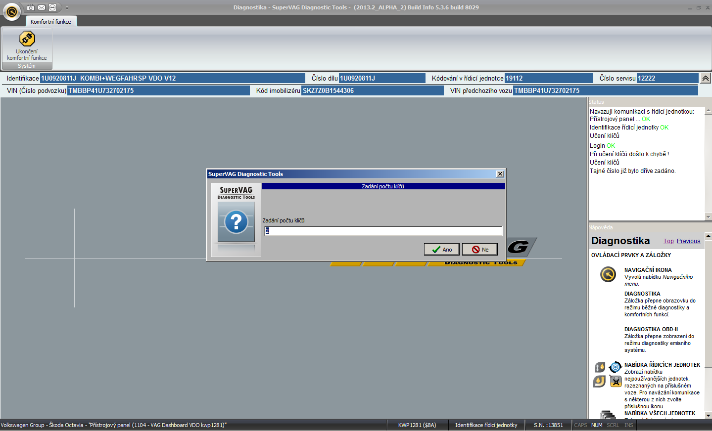Select VIN value TMBBP41U732702175

(158, 90)
